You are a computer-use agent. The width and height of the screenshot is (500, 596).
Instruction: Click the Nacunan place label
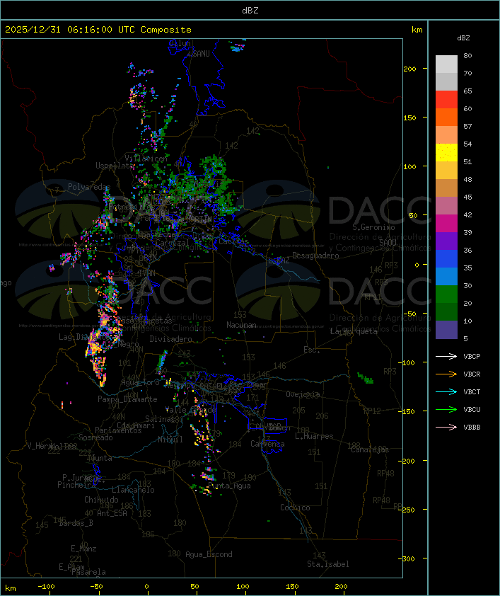[241, 325]
